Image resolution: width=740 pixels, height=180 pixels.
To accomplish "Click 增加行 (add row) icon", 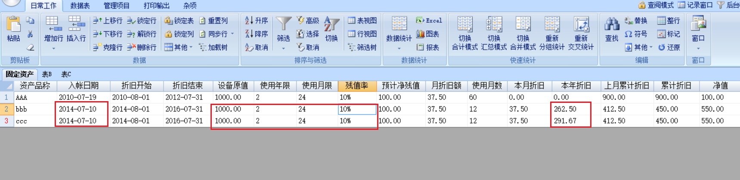I will [53, 24].
